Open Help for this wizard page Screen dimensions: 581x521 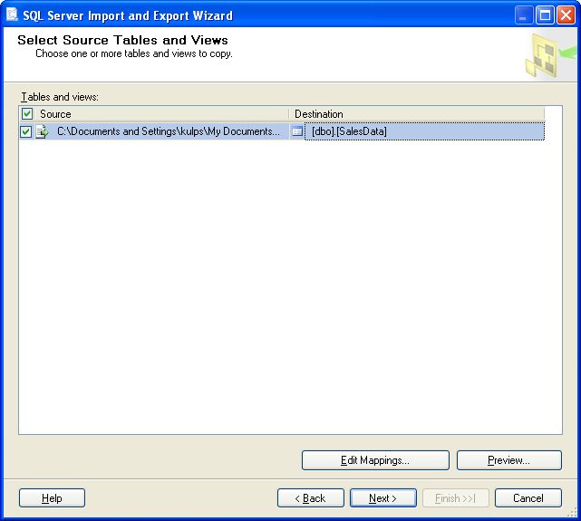coord(52,498)
